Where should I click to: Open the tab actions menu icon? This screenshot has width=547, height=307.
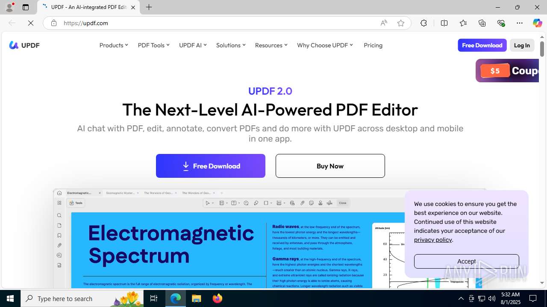coord(26,7)
